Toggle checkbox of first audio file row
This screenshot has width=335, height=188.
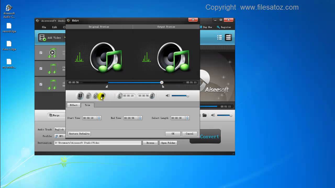[41, 52]
